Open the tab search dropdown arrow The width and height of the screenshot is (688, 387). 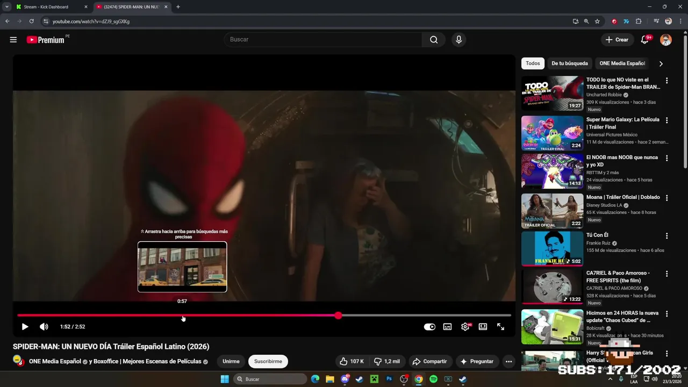coord(6,7)
